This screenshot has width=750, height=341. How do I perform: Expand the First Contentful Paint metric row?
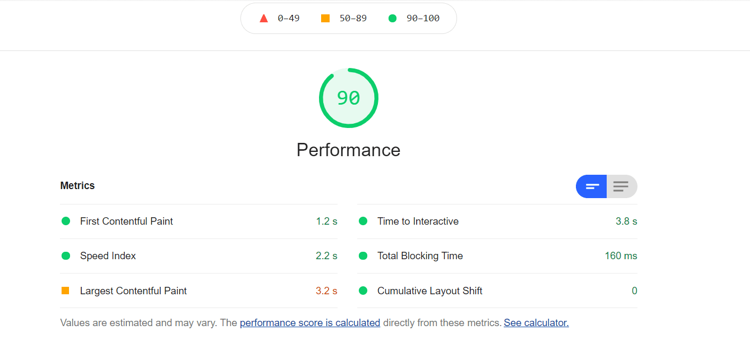199,221
